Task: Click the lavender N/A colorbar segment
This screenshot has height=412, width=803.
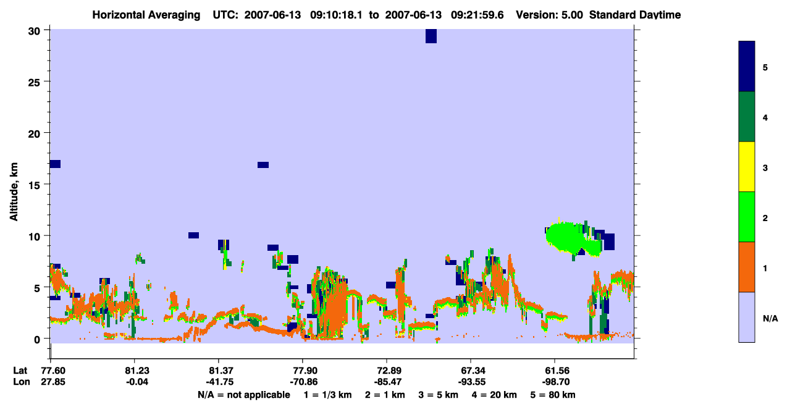Action: click(747, 317)
